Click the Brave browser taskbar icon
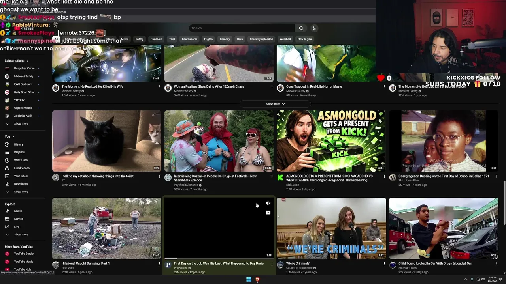 pos(257,279)
